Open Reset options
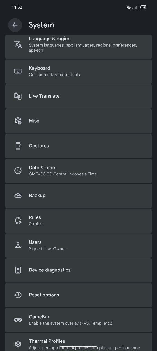 pyautogui.click(x=78, y=295)
